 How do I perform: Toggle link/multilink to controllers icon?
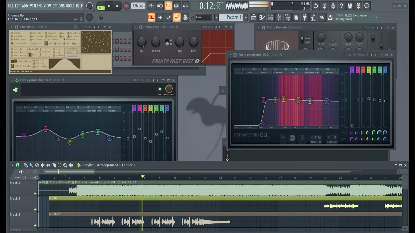tap(177, 17)
